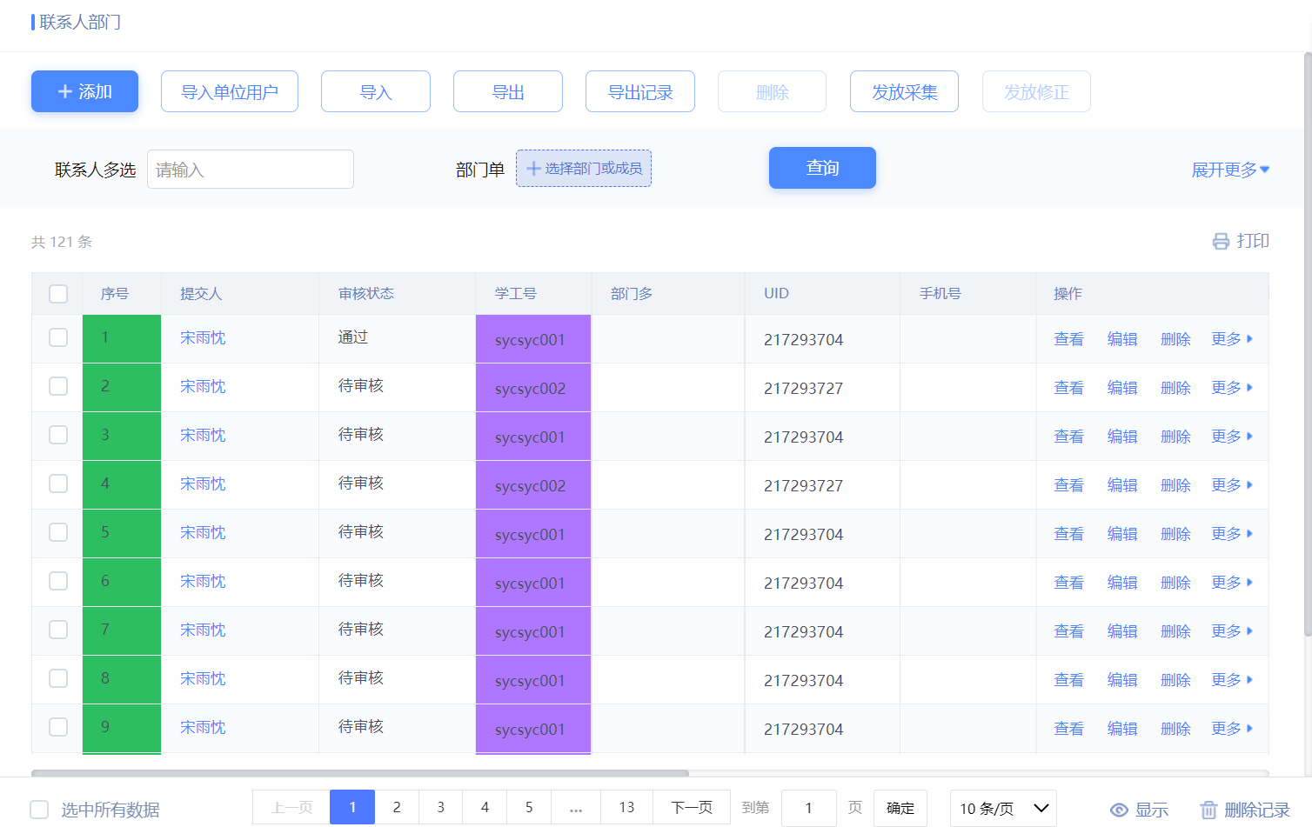Jump to page 13 in pagination
This screenshot has height=827, width=1312.
(626, 808)
